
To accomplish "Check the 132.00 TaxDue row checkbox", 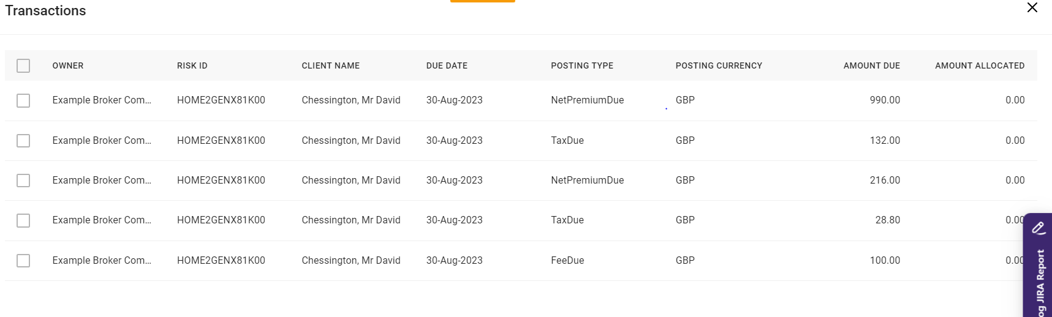I will (23, 141).
